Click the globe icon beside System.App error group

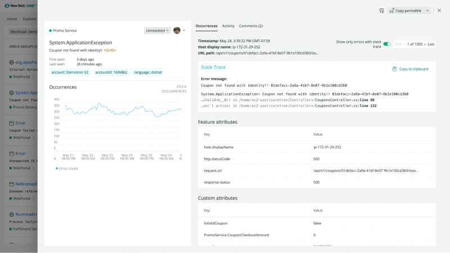point(11,93)
